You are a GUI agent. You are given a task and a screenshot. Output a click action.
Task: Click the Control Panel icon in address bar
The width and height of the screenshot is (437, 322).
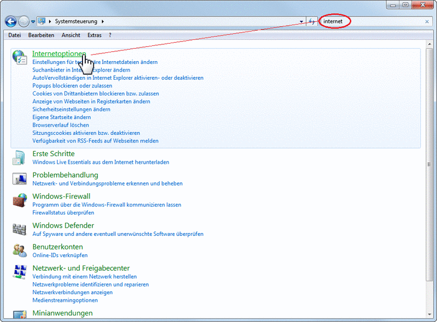click(42, 21)
